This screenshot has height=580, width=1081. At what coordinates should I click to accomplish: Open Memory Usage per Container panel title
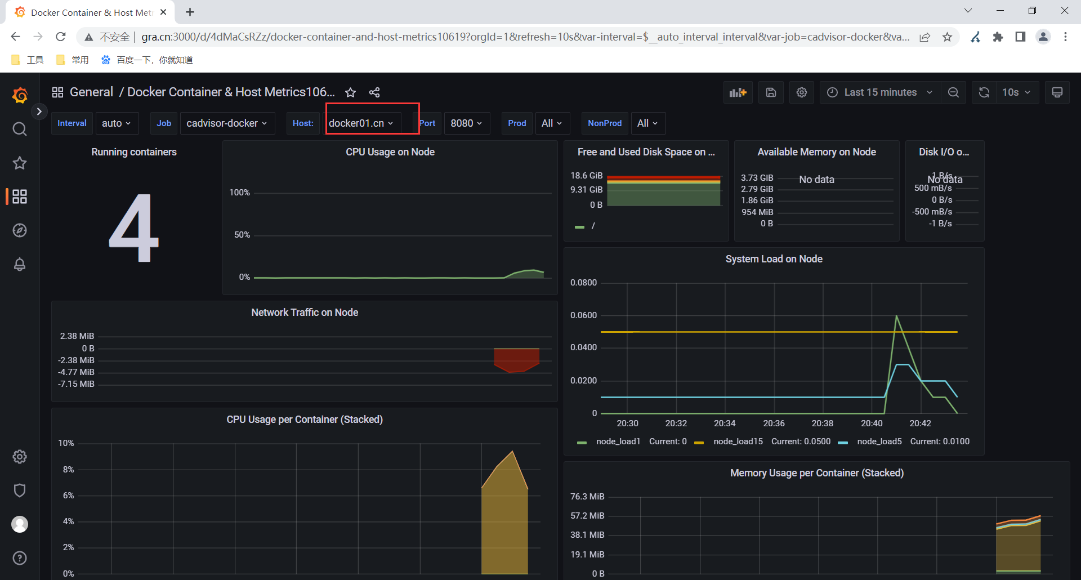[x=817, y=473]
